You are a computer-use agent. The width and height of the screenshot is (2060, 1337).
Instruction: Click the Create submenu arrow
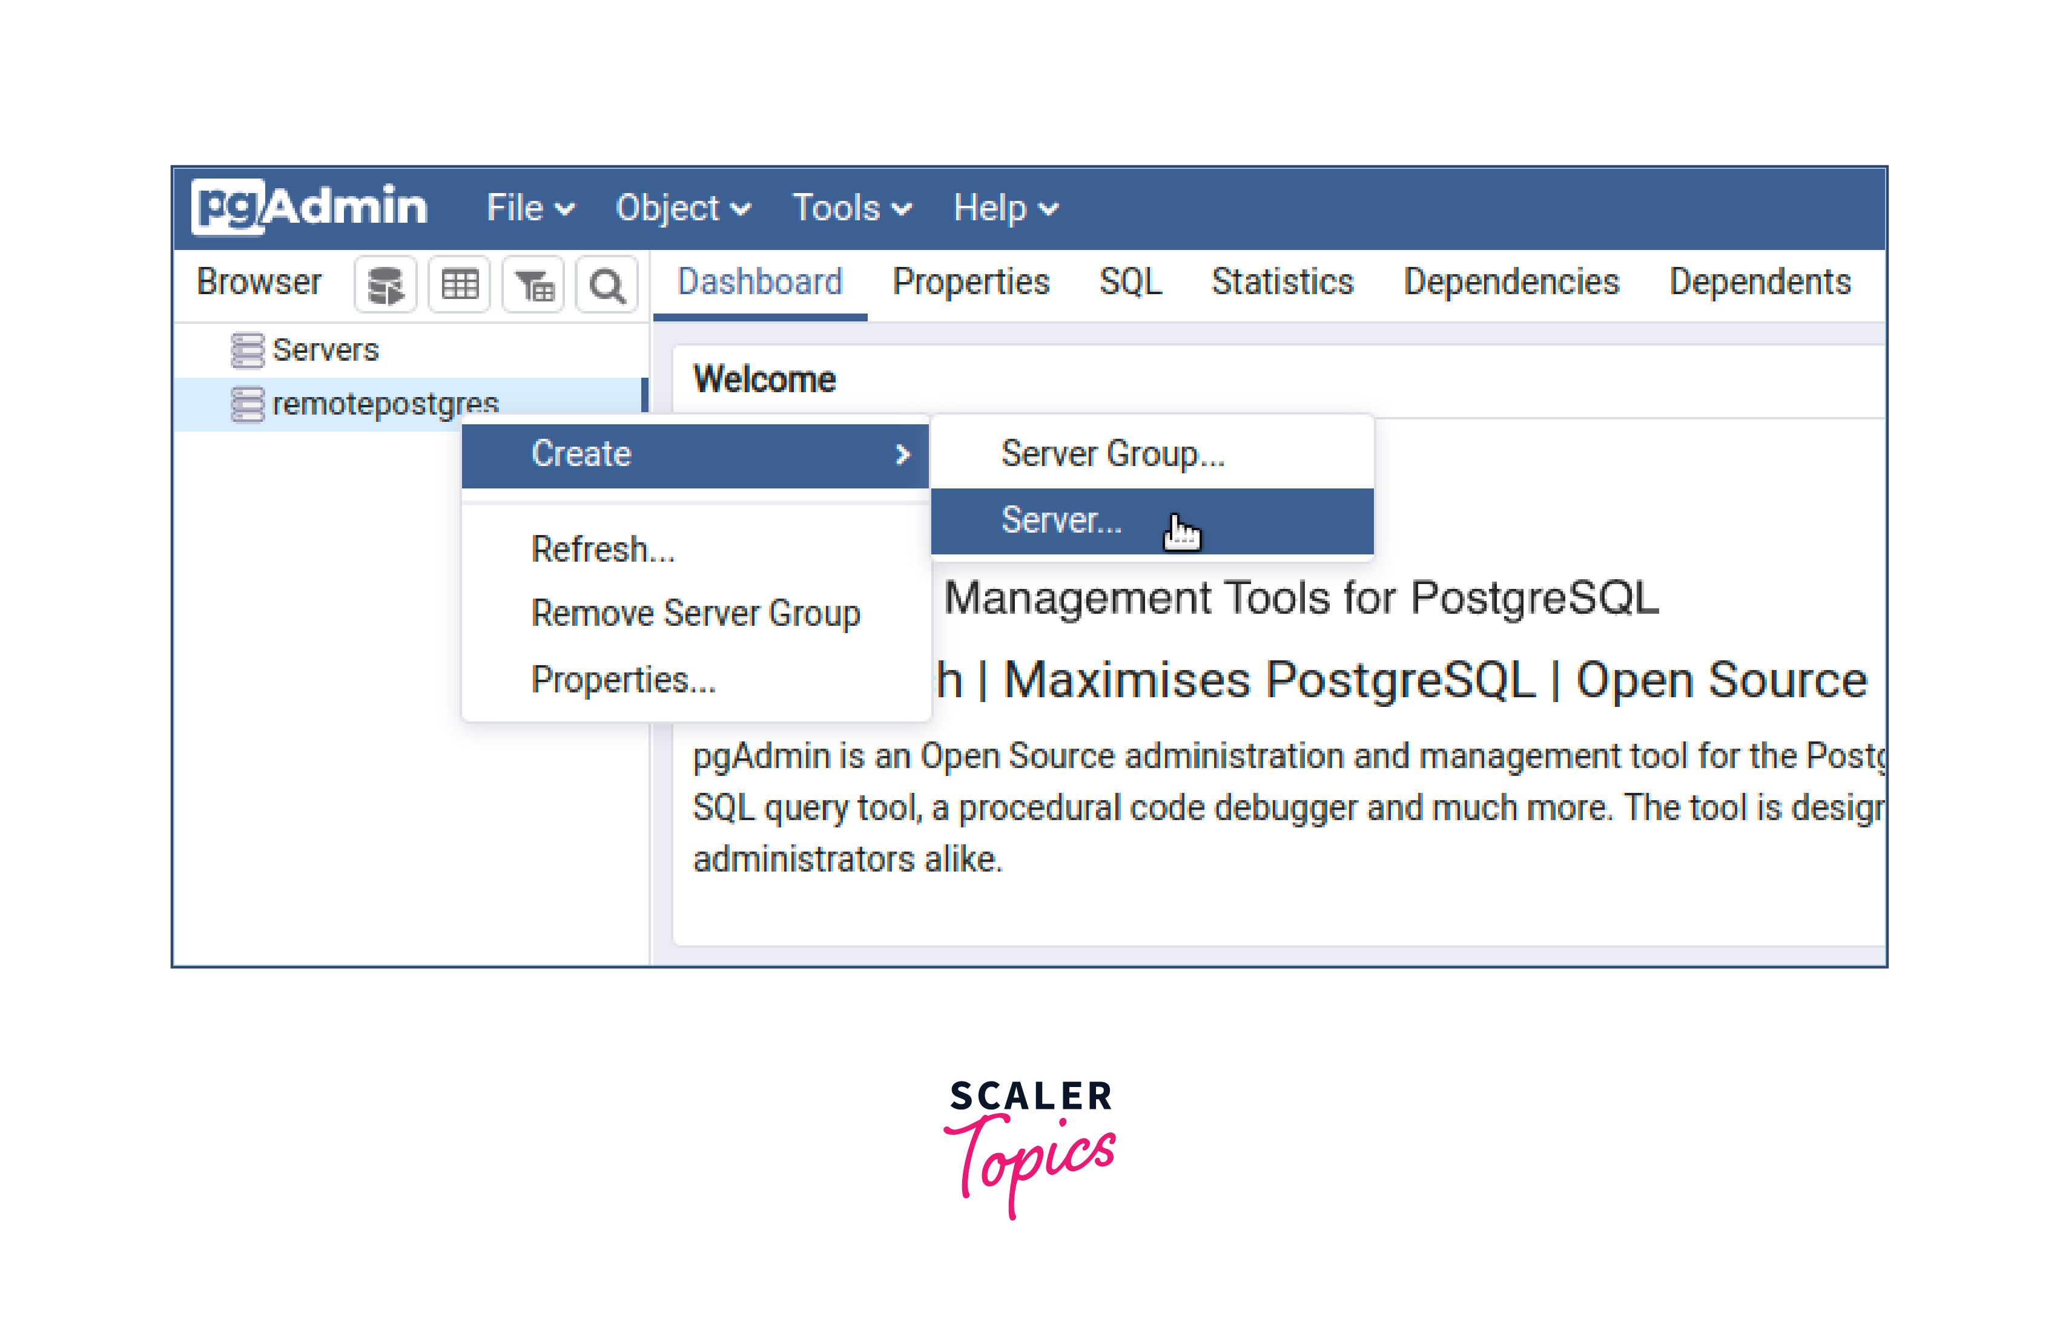click(x=902, y=455)
